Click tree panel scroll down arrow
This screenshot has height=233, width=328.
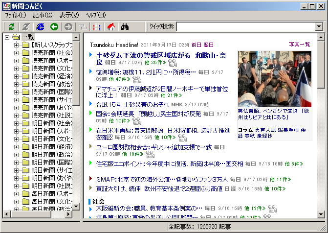click(76, 207)
